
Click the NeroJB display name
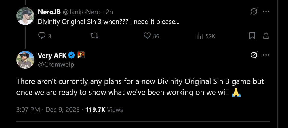[x=49, y=12]
